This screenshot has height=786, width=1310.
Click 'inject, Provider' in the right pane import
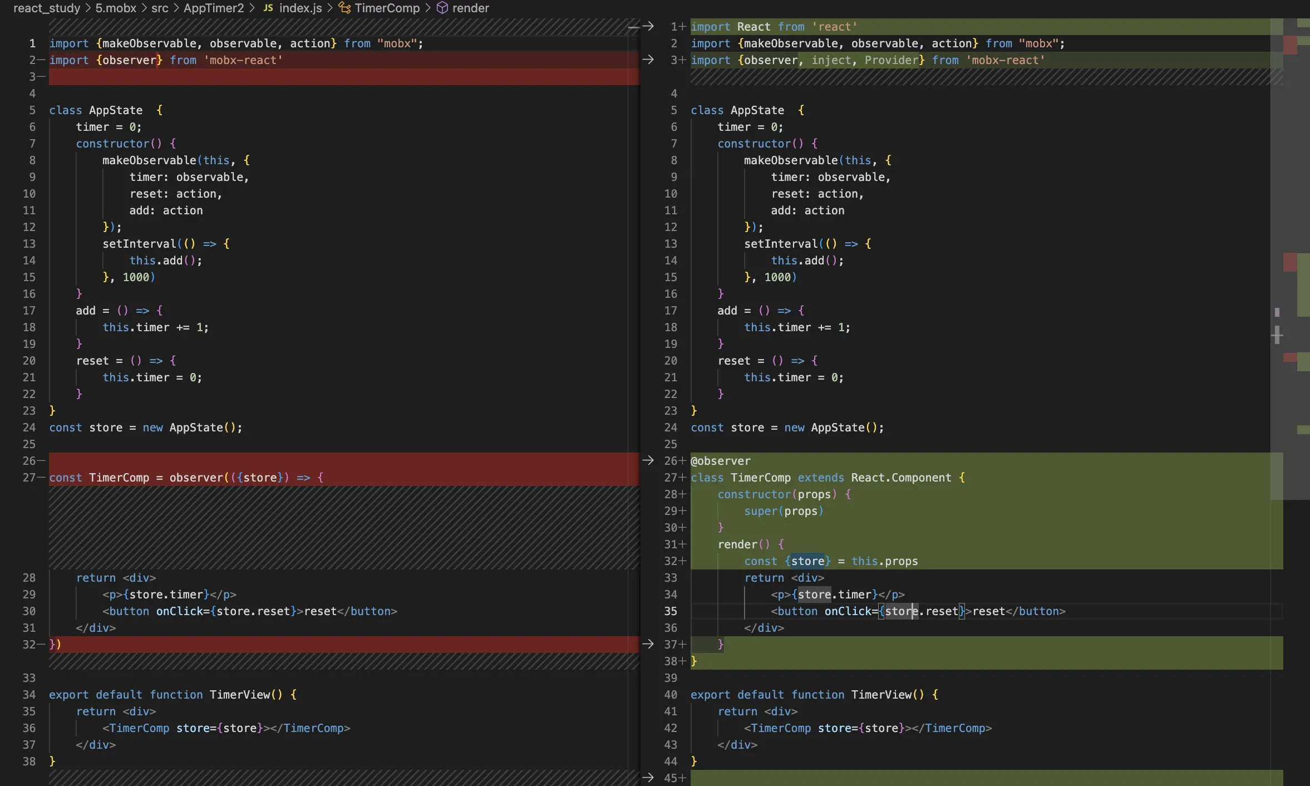pyautogui.click(x=864, y=60)
